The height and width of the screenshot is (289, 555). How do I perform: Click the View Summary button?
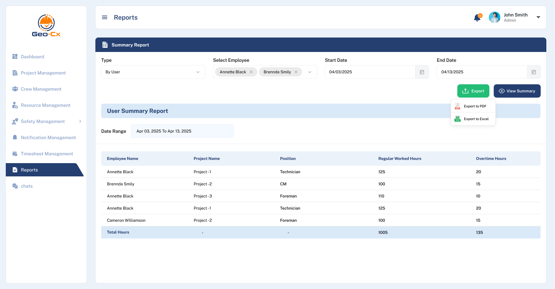pyautogui.click(x=517, y=91)
